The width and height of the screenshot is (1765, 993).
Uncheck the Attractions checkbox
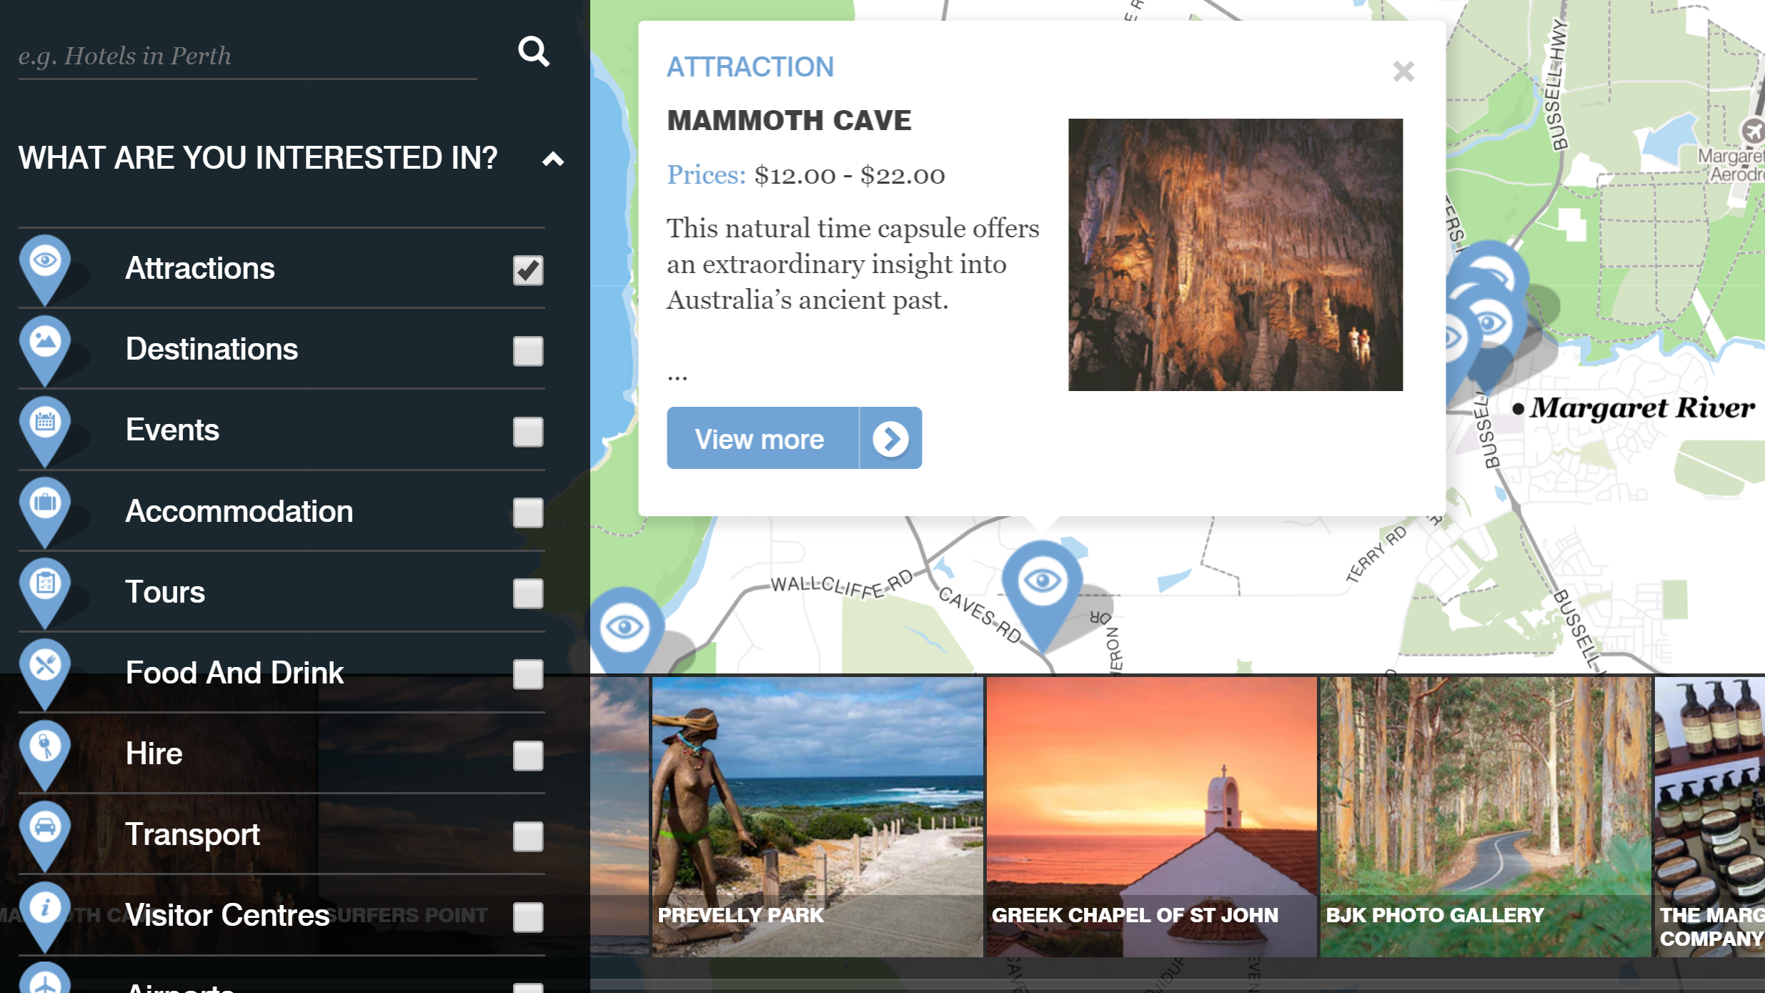click(528, 270)
